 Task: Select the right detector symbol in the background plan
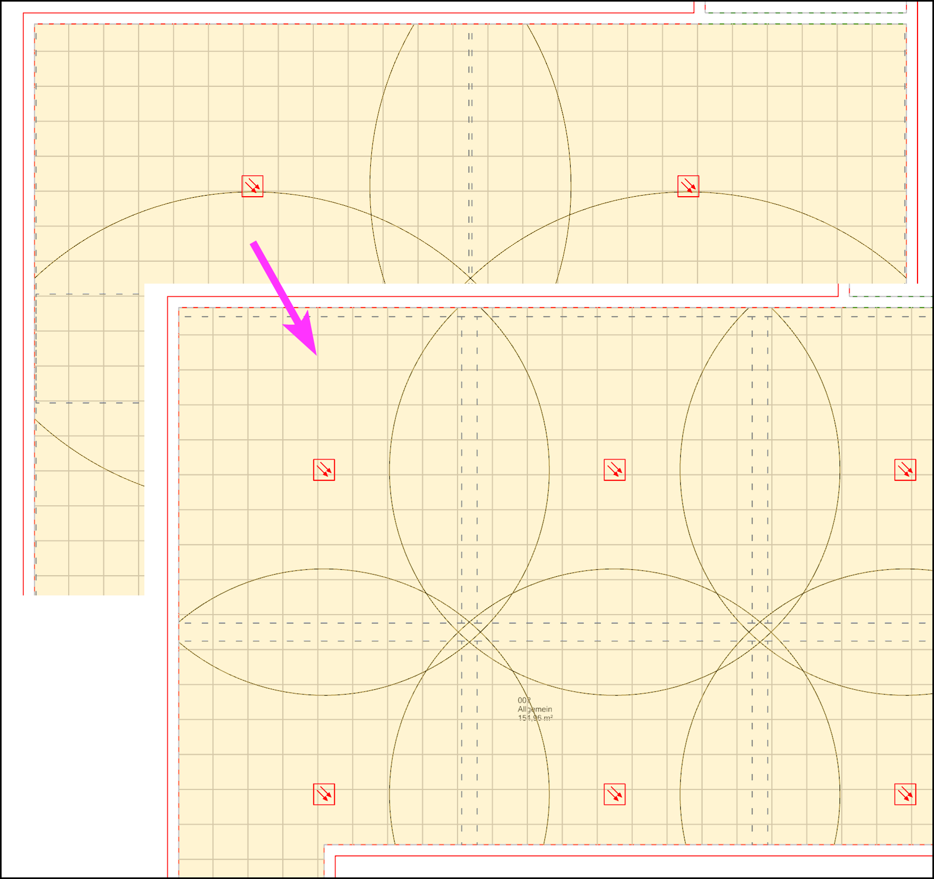click(688, 186)
